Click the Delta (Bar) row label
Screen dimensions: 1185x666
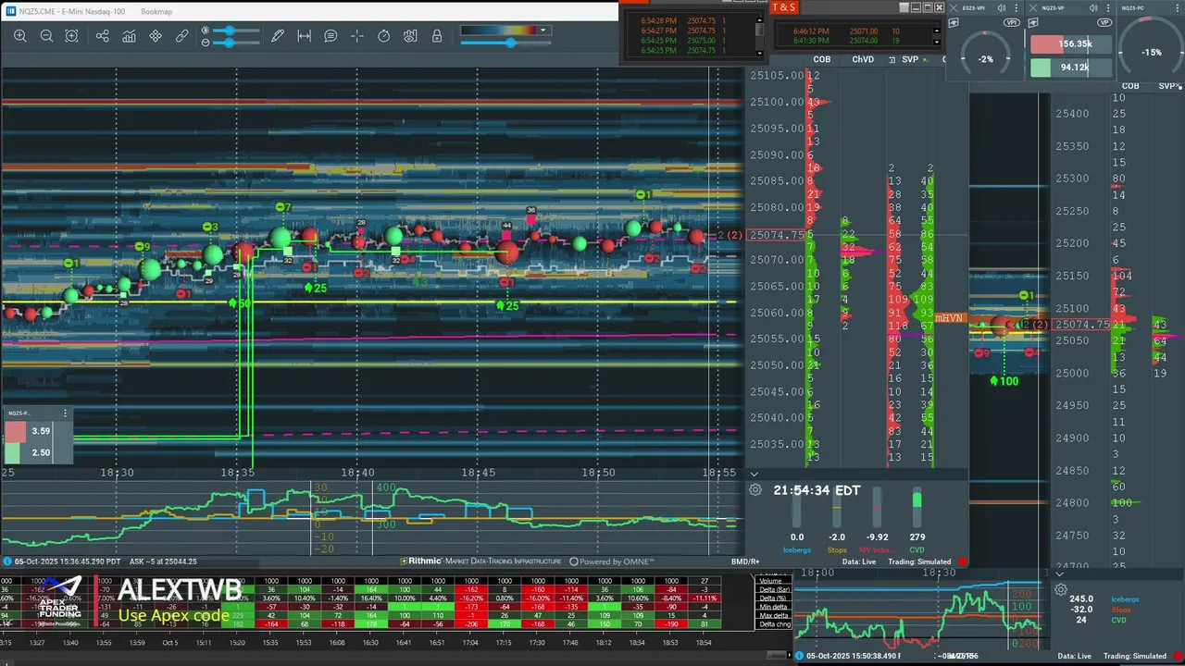[x=775, y=589]
